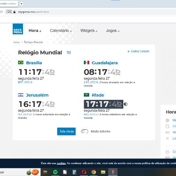The image size is (176, 176).
Task: Click the BRT, UTC-3 timezone link
Action: pyautogui.click(x=25, y=82)
